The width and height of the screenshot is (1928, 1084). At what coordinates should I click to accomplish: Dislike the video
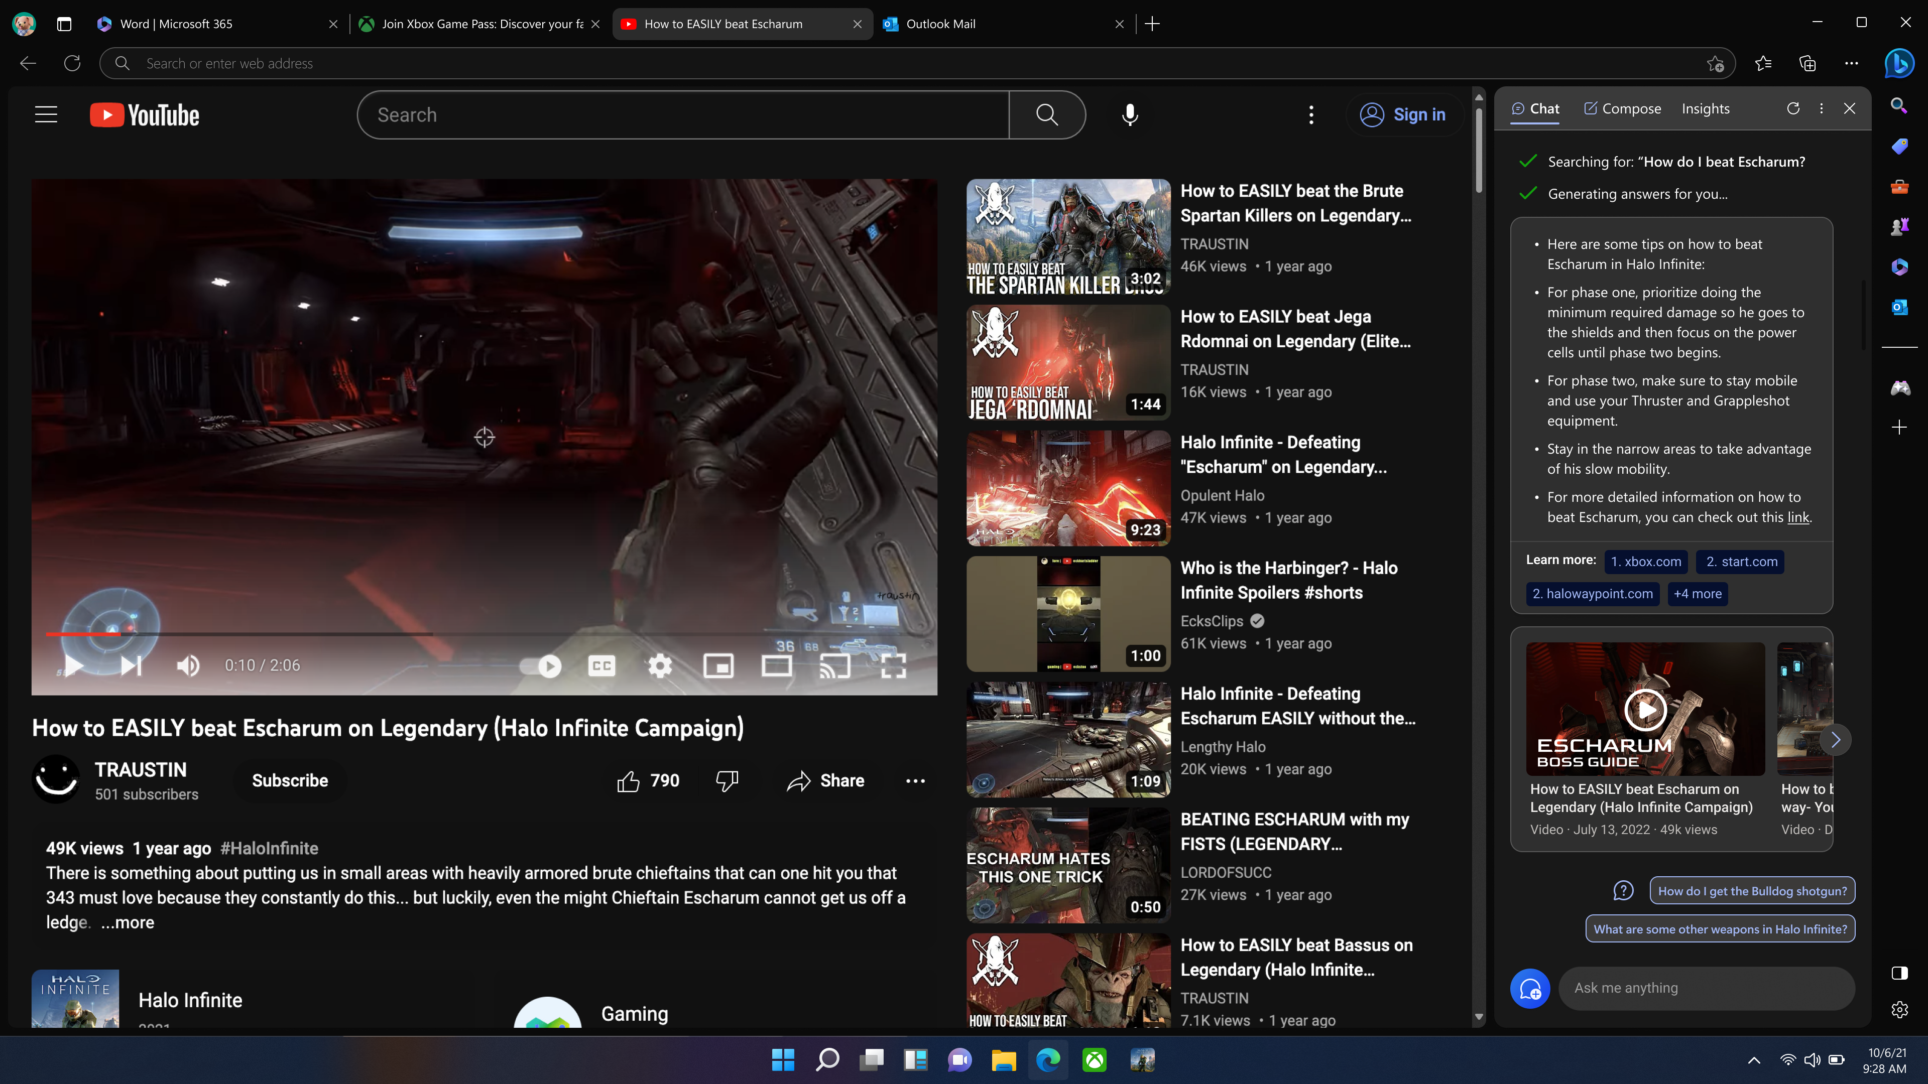tap(727, 781)
